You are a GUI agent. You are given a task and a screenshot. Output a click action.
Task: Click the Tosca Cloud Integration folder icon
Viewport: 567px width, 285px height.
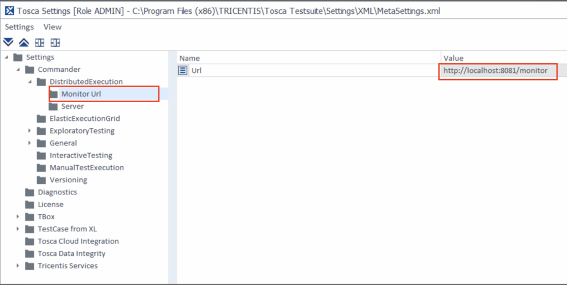click(x=30, y=241)
